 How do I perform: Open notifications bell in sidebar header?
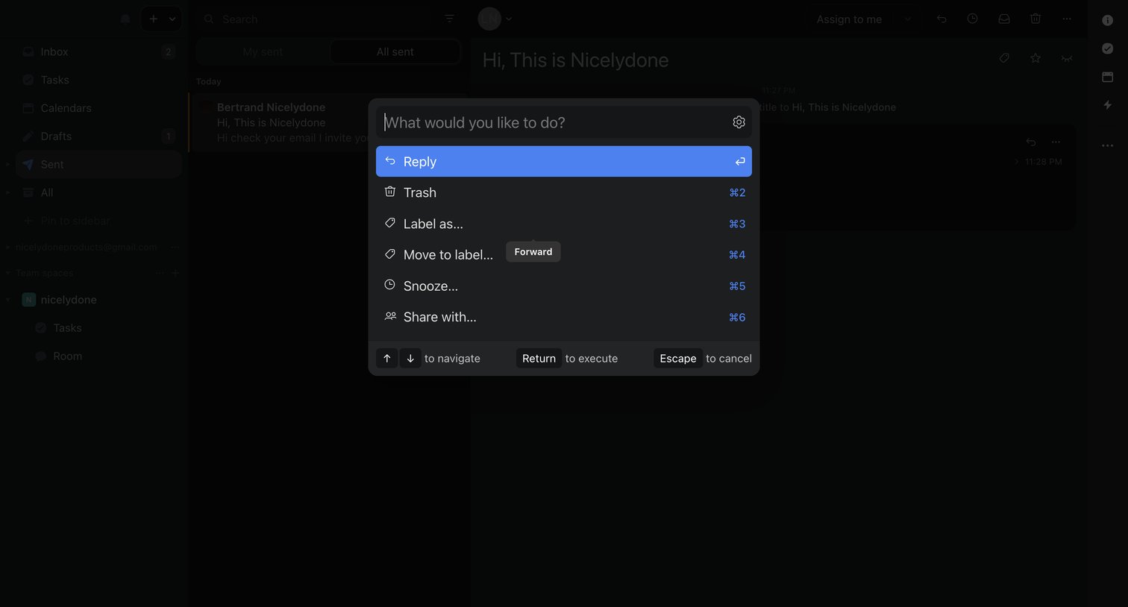pyautogui.click(x=125, y=19)
